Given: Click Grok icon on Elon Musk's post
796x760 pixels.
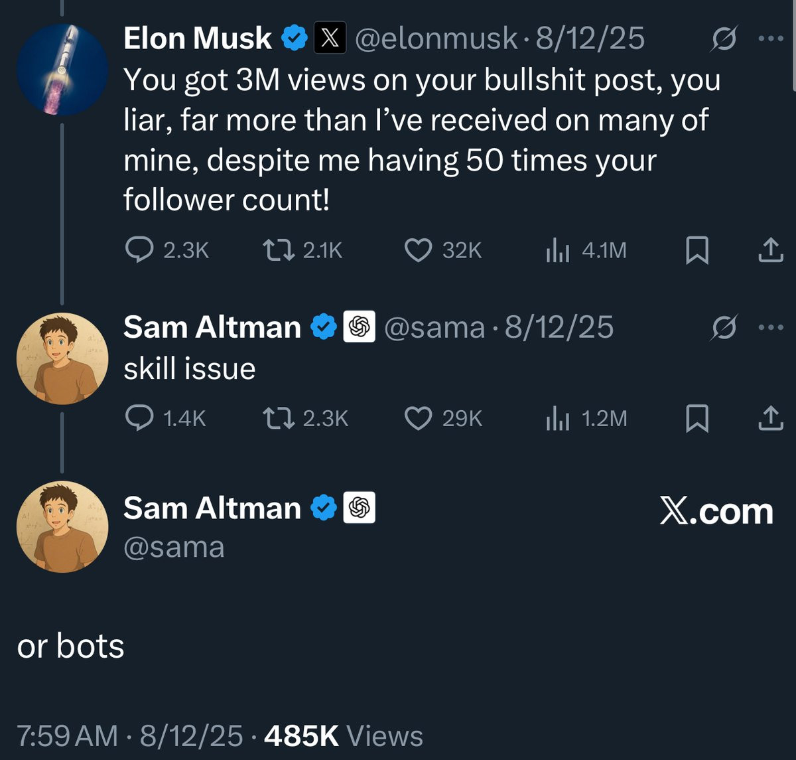Looking at the screenshot, I should click(724, 40).
